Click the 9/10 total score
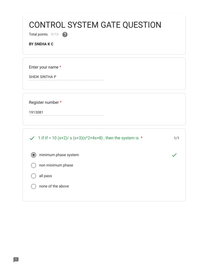 (x=55, y=34)
